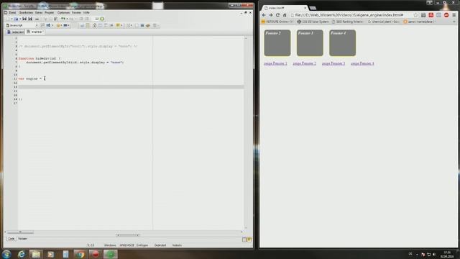
Task: Expand the new file dropdown arrow
Action: pyautogui.click(x=11, y=19)
